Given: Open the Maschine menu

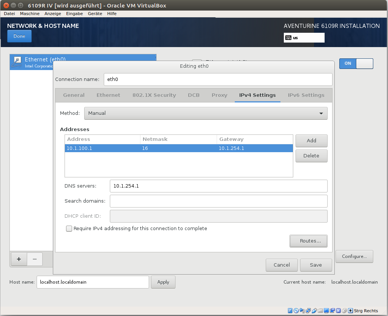Looking at the screenshot, I should pyautogui.click(x=30, y=14).
